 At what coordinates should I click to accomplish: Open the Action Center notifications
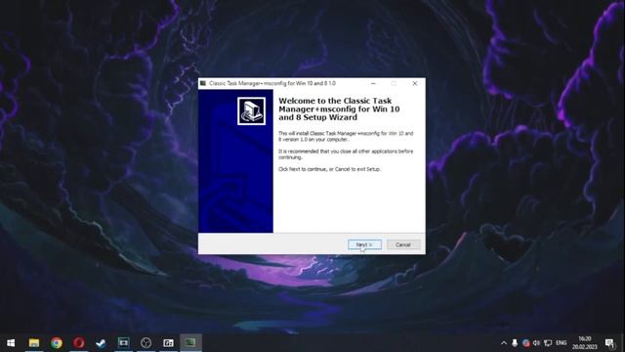(x=609, y=343)
